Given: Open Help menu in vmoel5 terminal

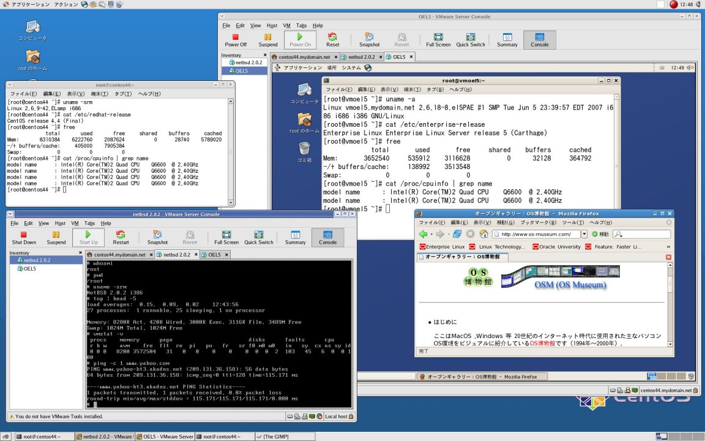Looking at the screenshot, I should (460, 89).
